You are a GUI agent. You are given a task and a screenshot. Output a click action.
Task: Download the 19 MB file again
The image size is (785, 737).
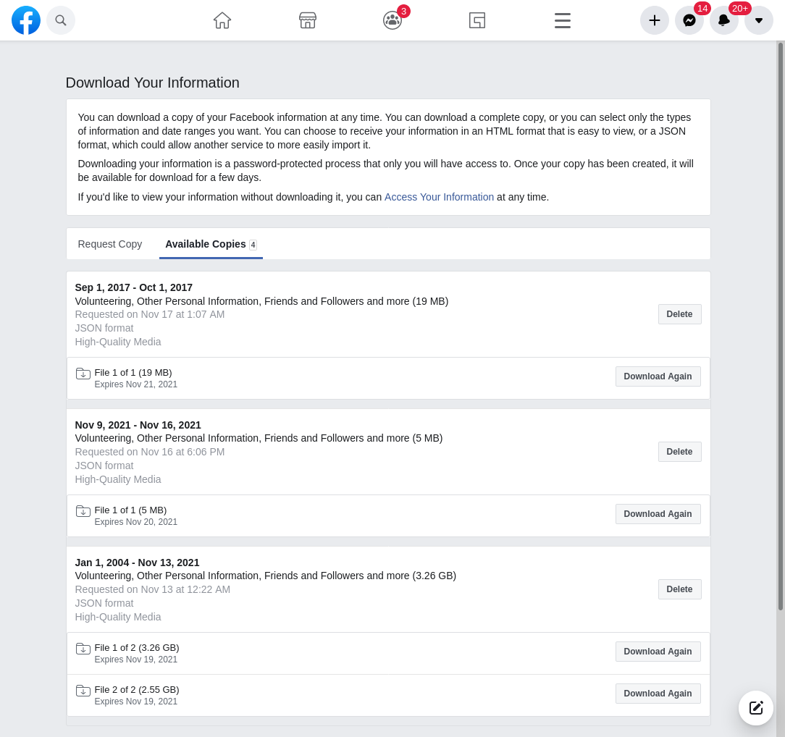tap(658, 376)
